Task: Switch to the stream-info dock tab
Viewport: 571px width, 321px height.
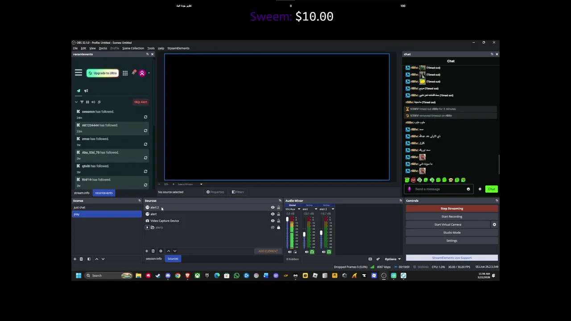Action: (x=82, y=193)
